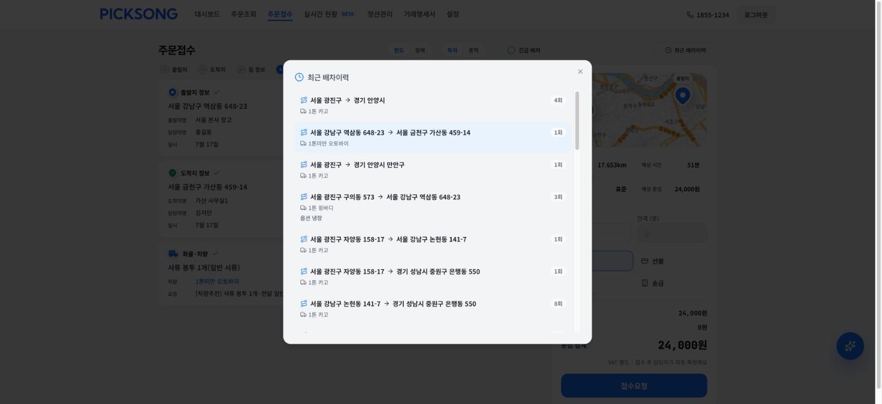Select 독차 load option
The image size is (882, 404).
(x=452, y=50)
